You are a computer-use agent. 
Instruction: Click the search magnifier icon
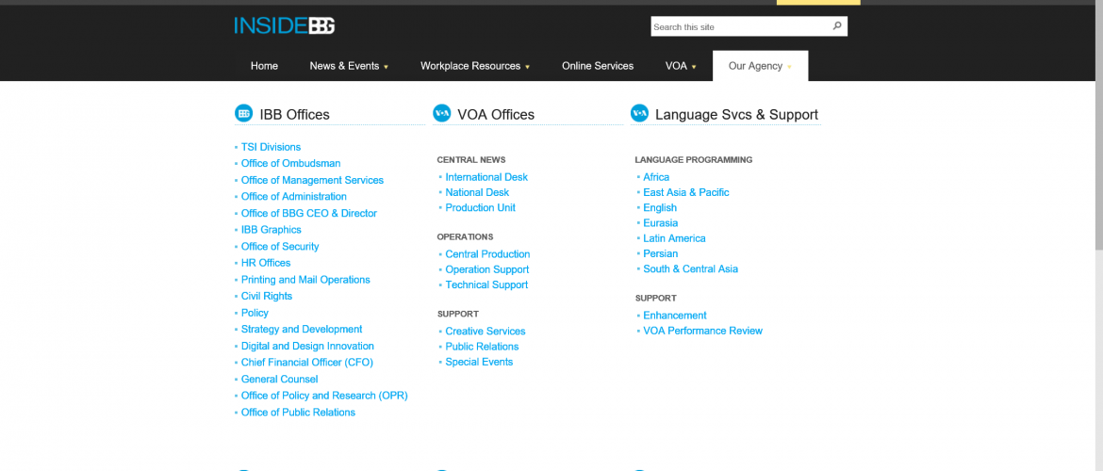click(x=836, y=26)
